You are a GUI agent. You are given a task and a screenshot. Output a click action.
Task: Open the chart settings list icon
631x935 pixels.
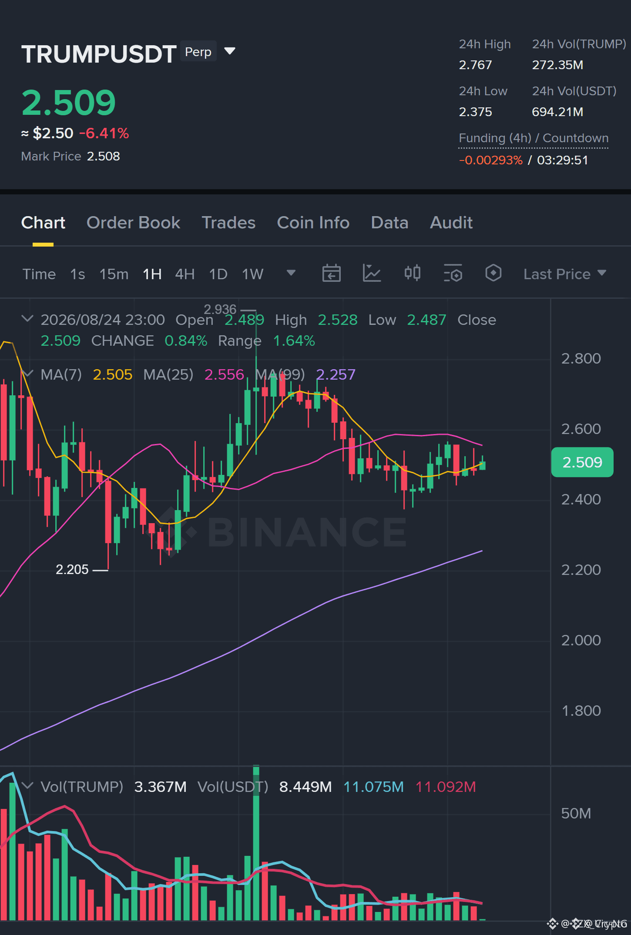(x=453, y=274)
